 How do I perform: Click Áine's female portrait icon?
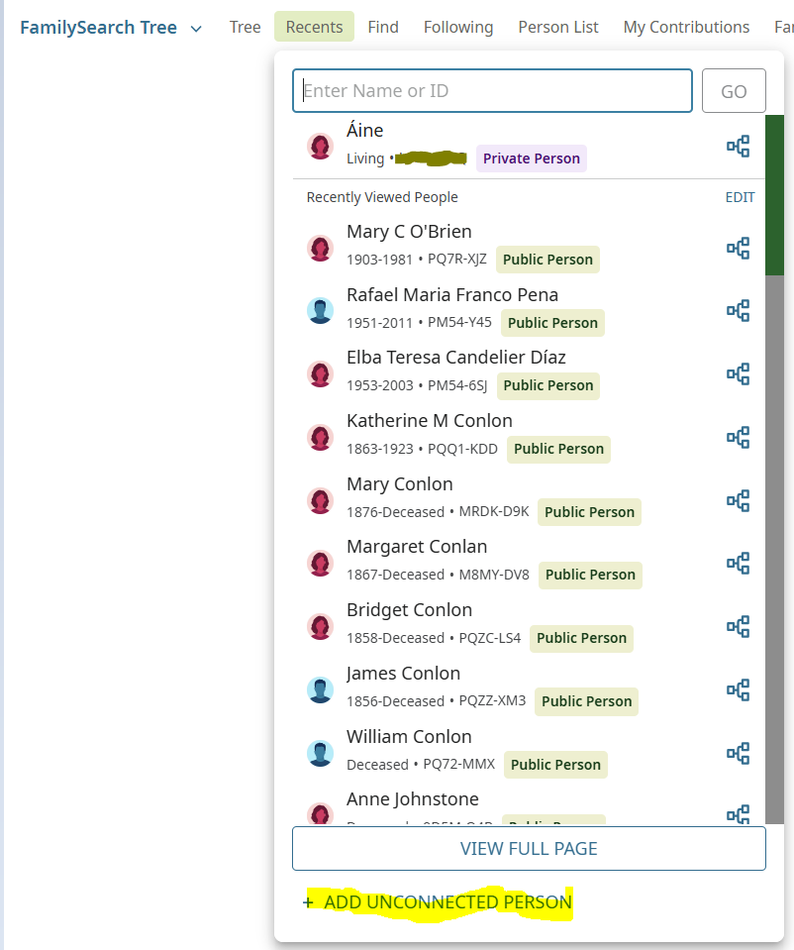coord(320,146)
